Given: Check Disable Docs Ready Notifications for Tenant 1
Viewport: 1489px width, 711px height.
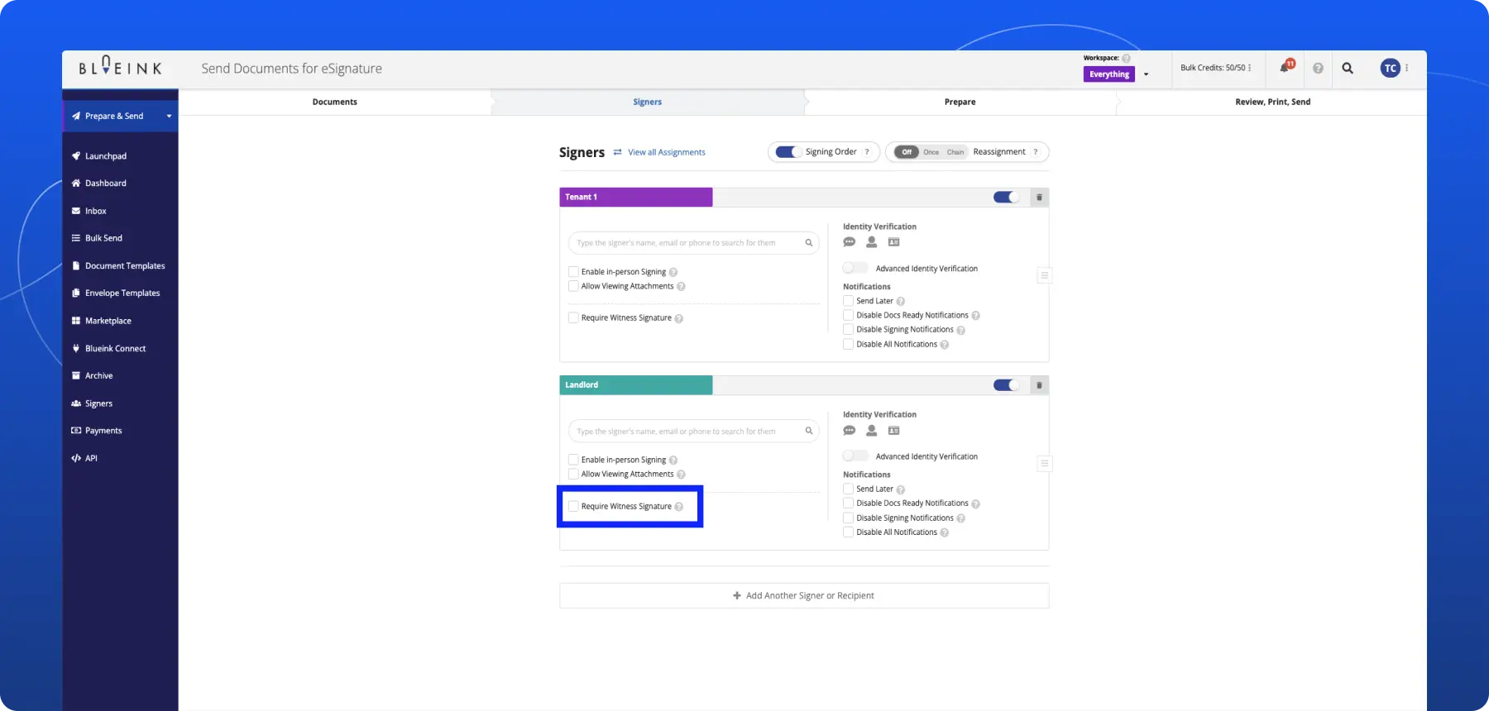Looking at the screenshot, I should [848, 315].
